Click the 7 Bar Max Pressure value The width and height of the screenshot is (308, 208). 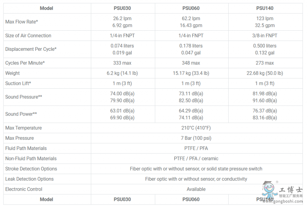point(196,138)
